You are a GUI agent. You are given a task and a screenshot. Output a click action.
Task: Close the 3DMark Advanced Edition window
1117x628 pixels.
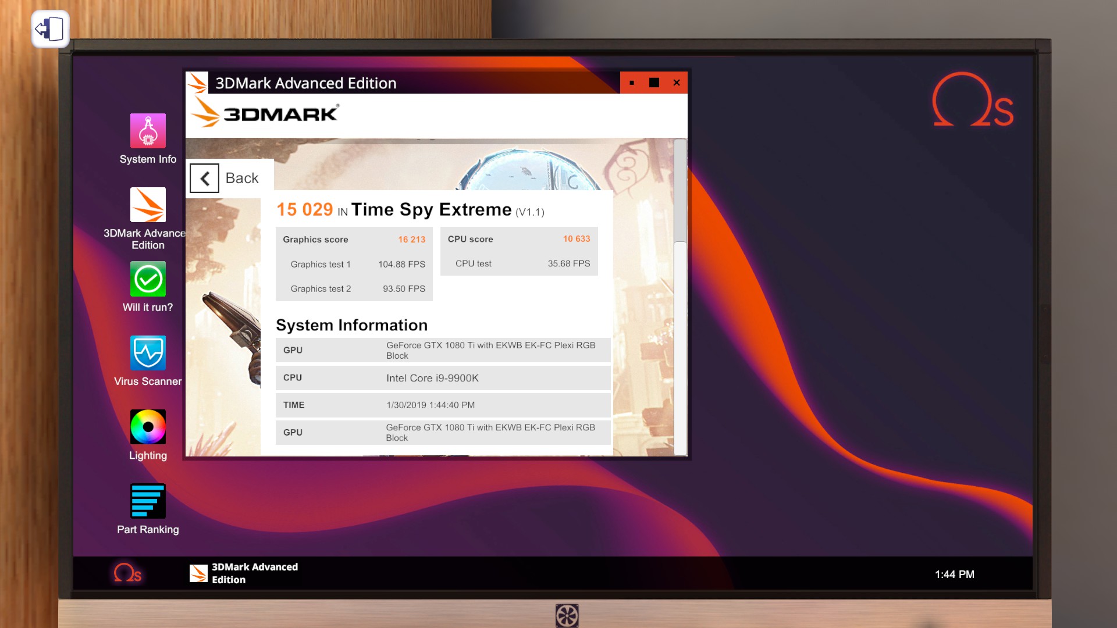(x=676, y=83)
